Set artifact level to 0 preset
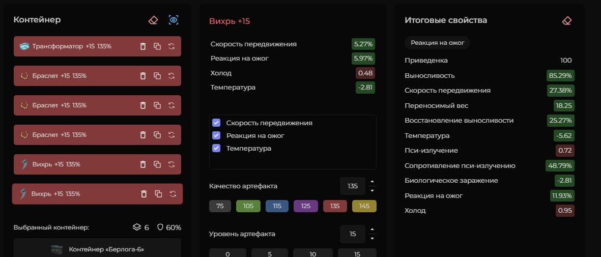The height and width of the screenshot is (257, 601). (227, 253)
